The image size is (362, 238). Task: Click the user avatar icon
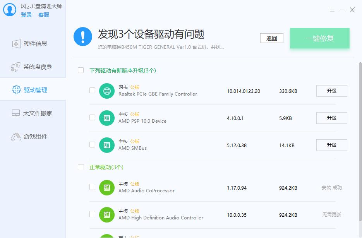9,10
